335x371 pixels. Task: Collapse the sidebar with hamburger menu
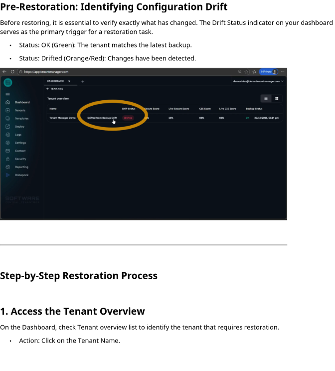(7, 94)
